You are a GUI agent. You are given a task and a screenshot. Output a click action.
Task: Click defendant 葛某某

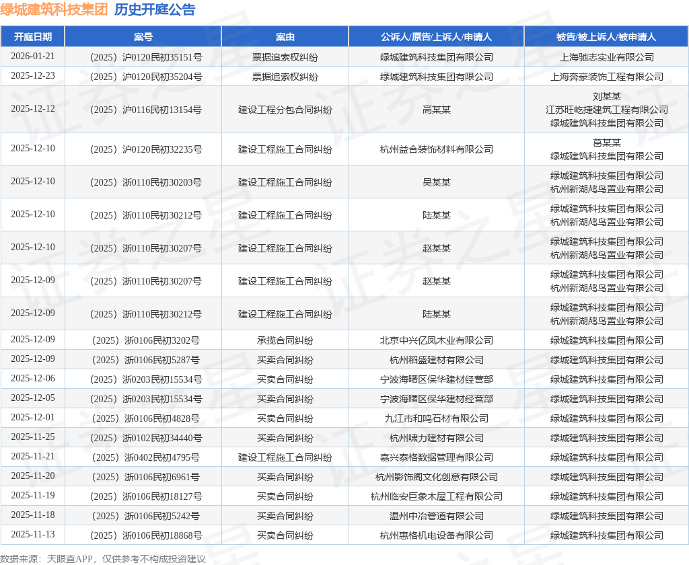[607, 143]
